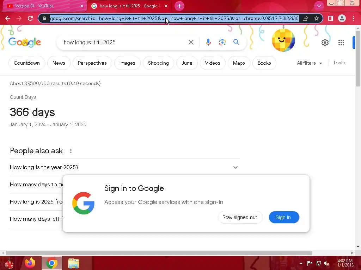Screen dimensions: 361x270
Task: Click the scroll down arrow
Action: (358, 247)
